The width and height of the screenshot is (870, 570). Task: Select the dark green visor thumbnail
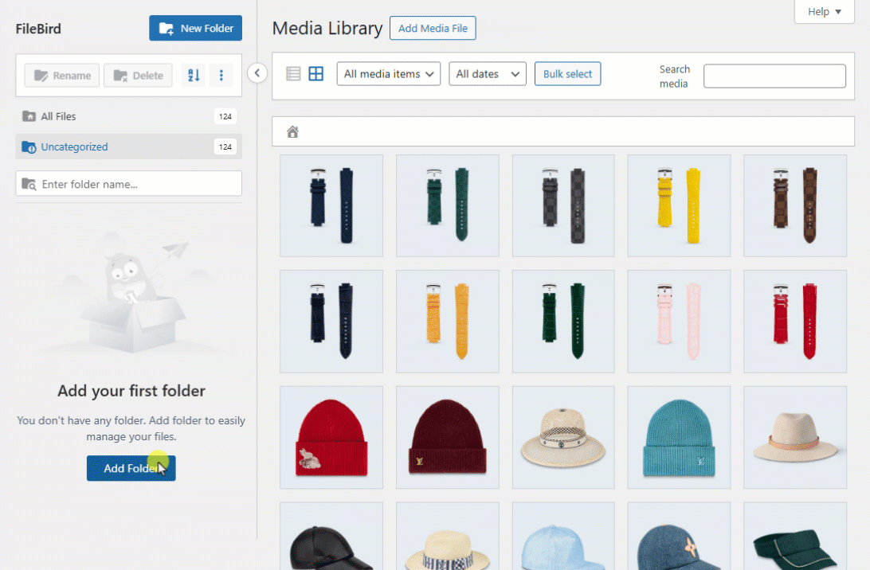coord(794,537)
